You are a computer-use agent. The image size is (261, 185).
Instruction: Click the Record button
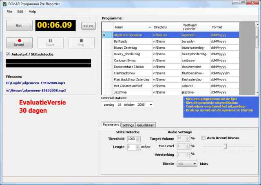pos(19,43)
